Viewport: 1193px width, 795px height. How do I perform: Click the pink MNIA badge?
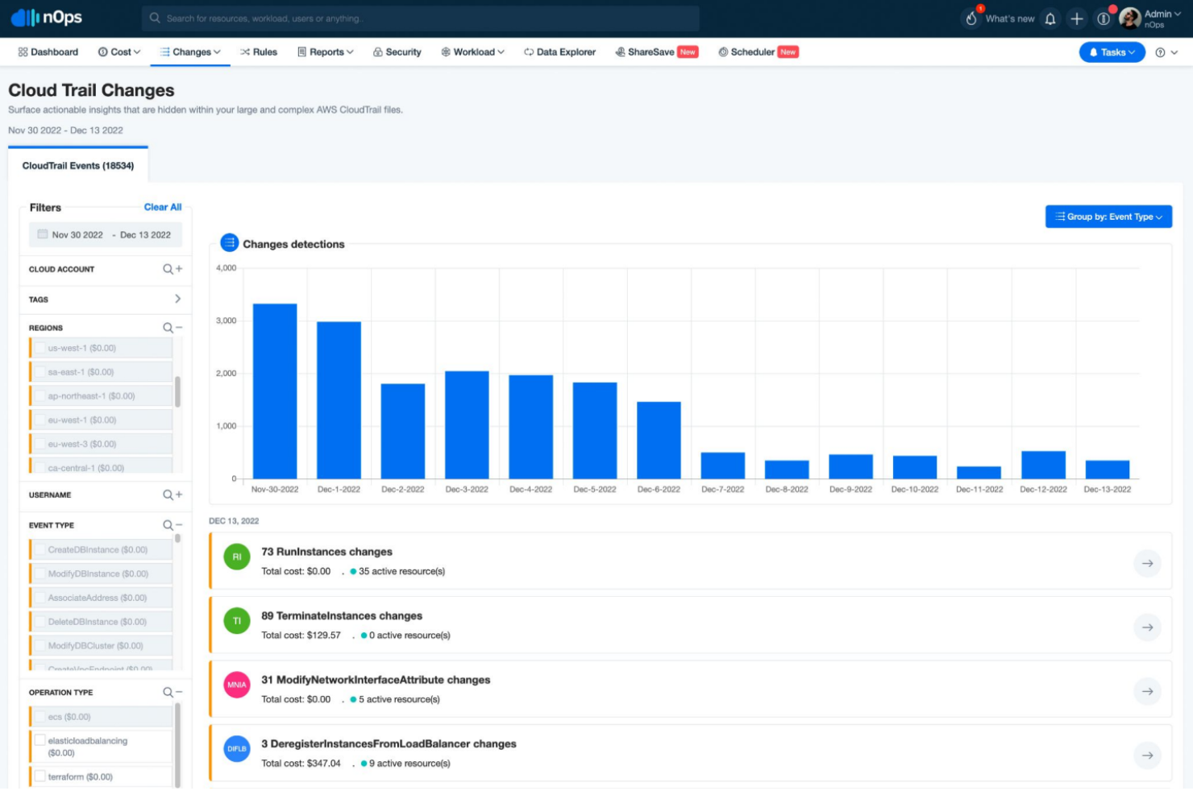point(237,685)
